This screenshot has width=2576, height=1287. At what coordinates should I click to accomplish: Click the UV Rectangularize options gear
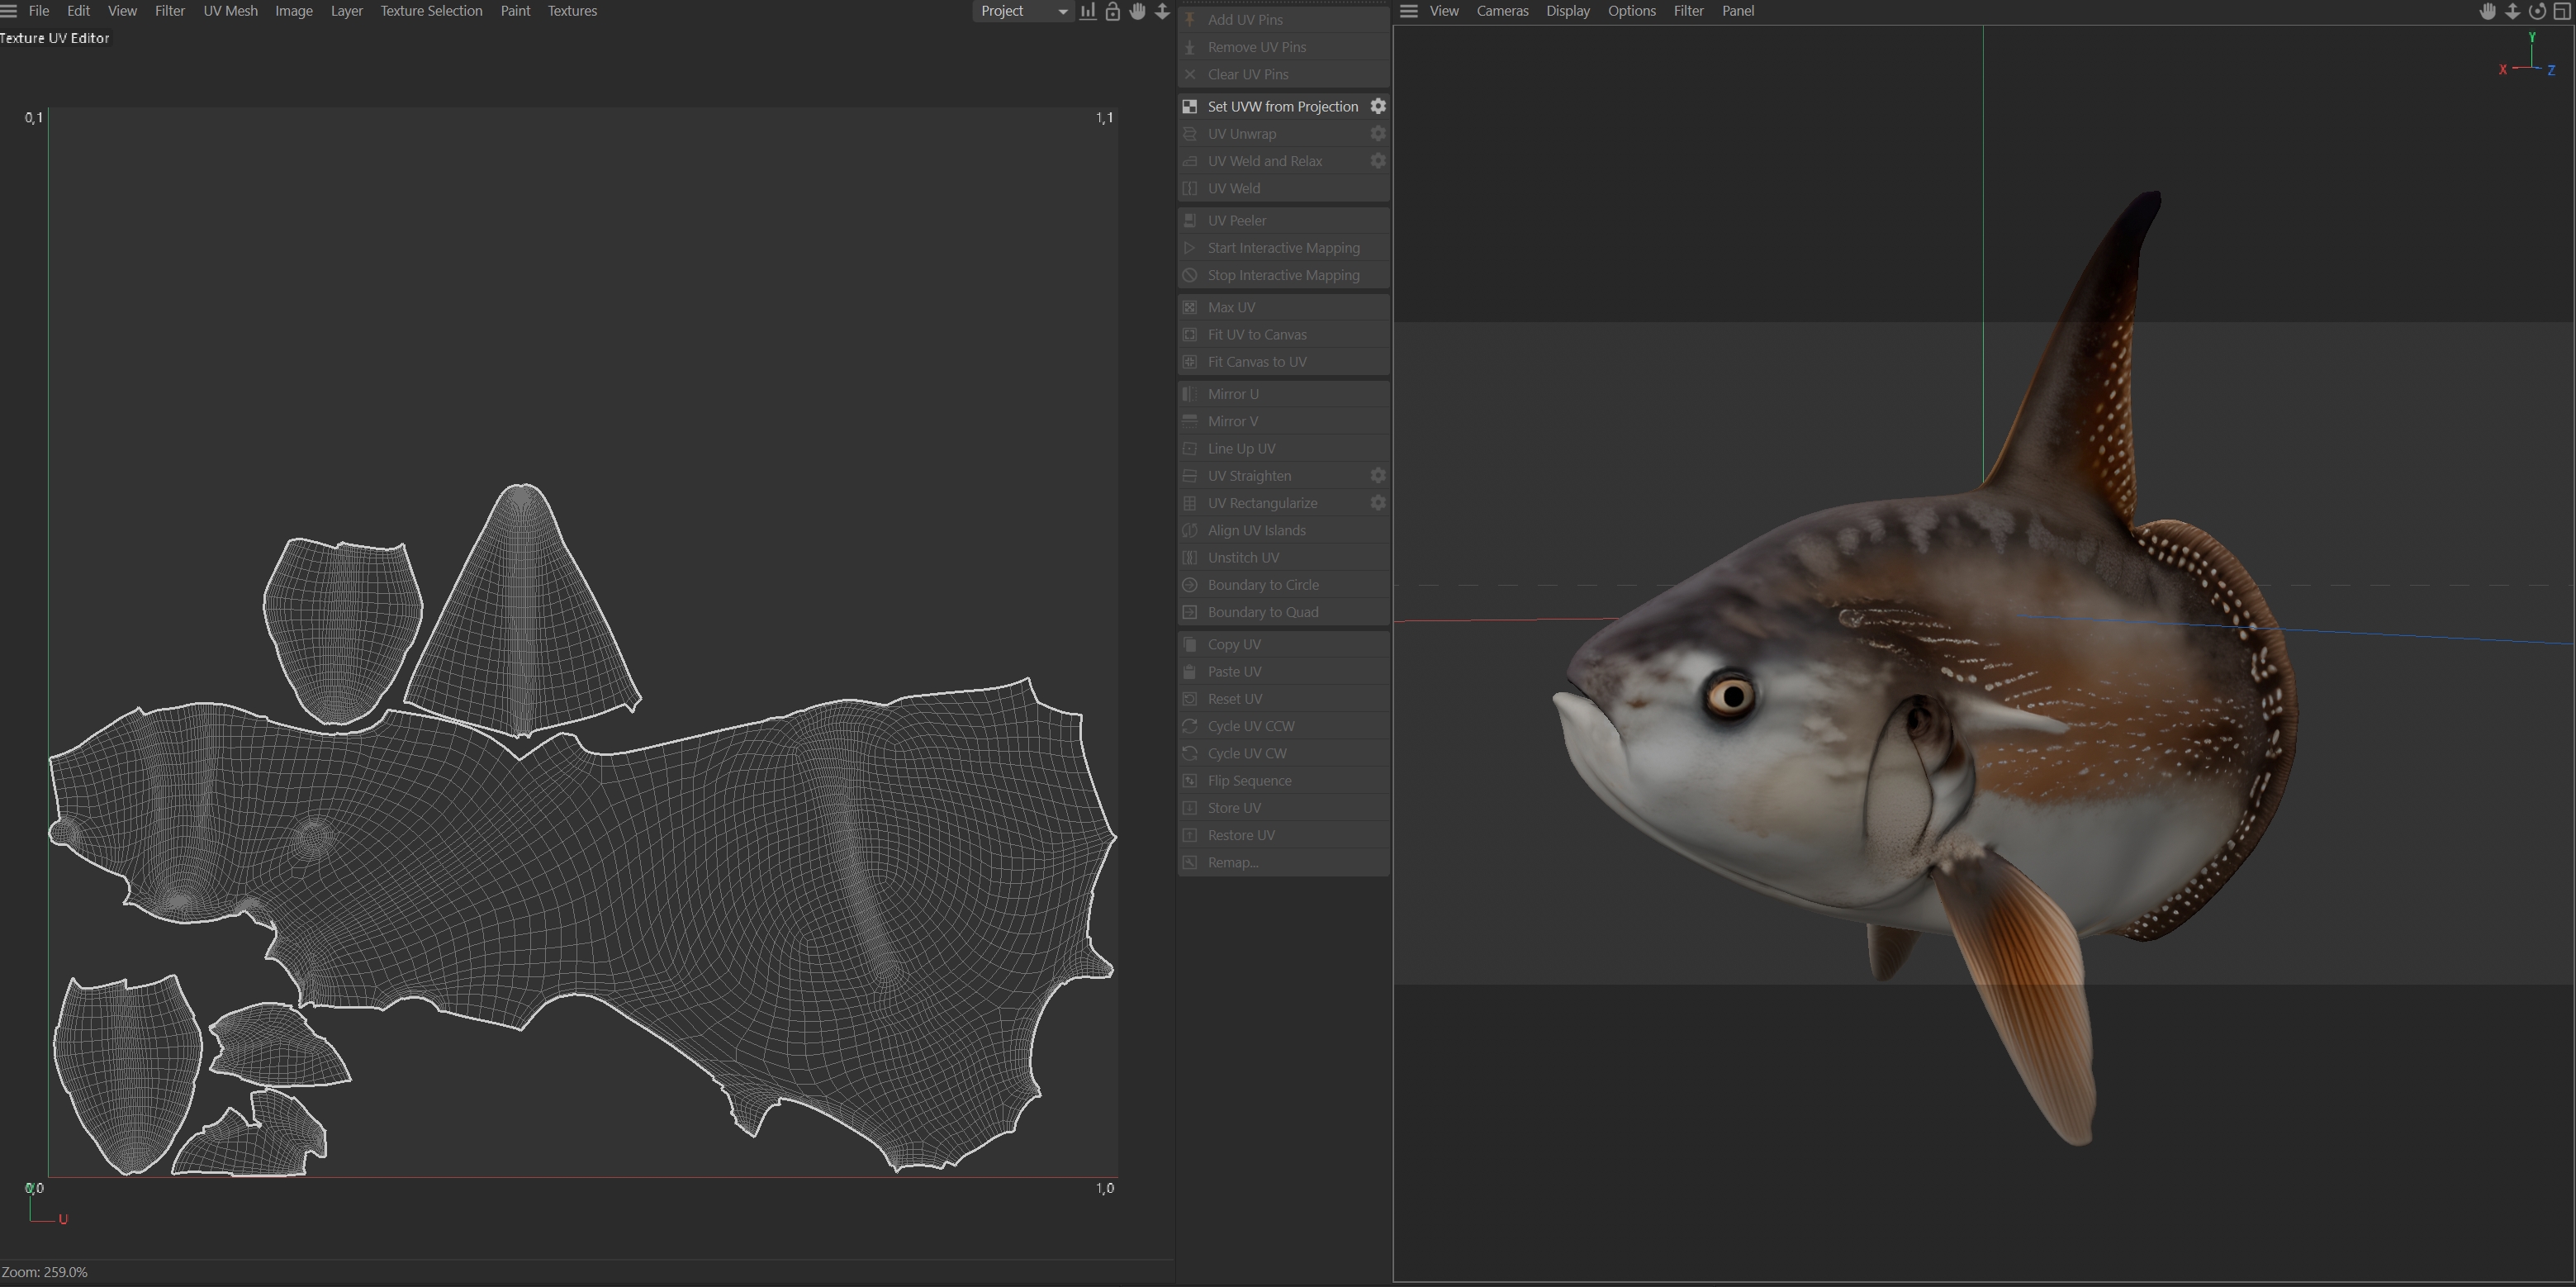pos(1378,503)
